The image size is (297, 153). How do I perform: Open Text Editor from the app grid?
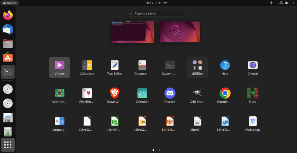coord(114,67)
